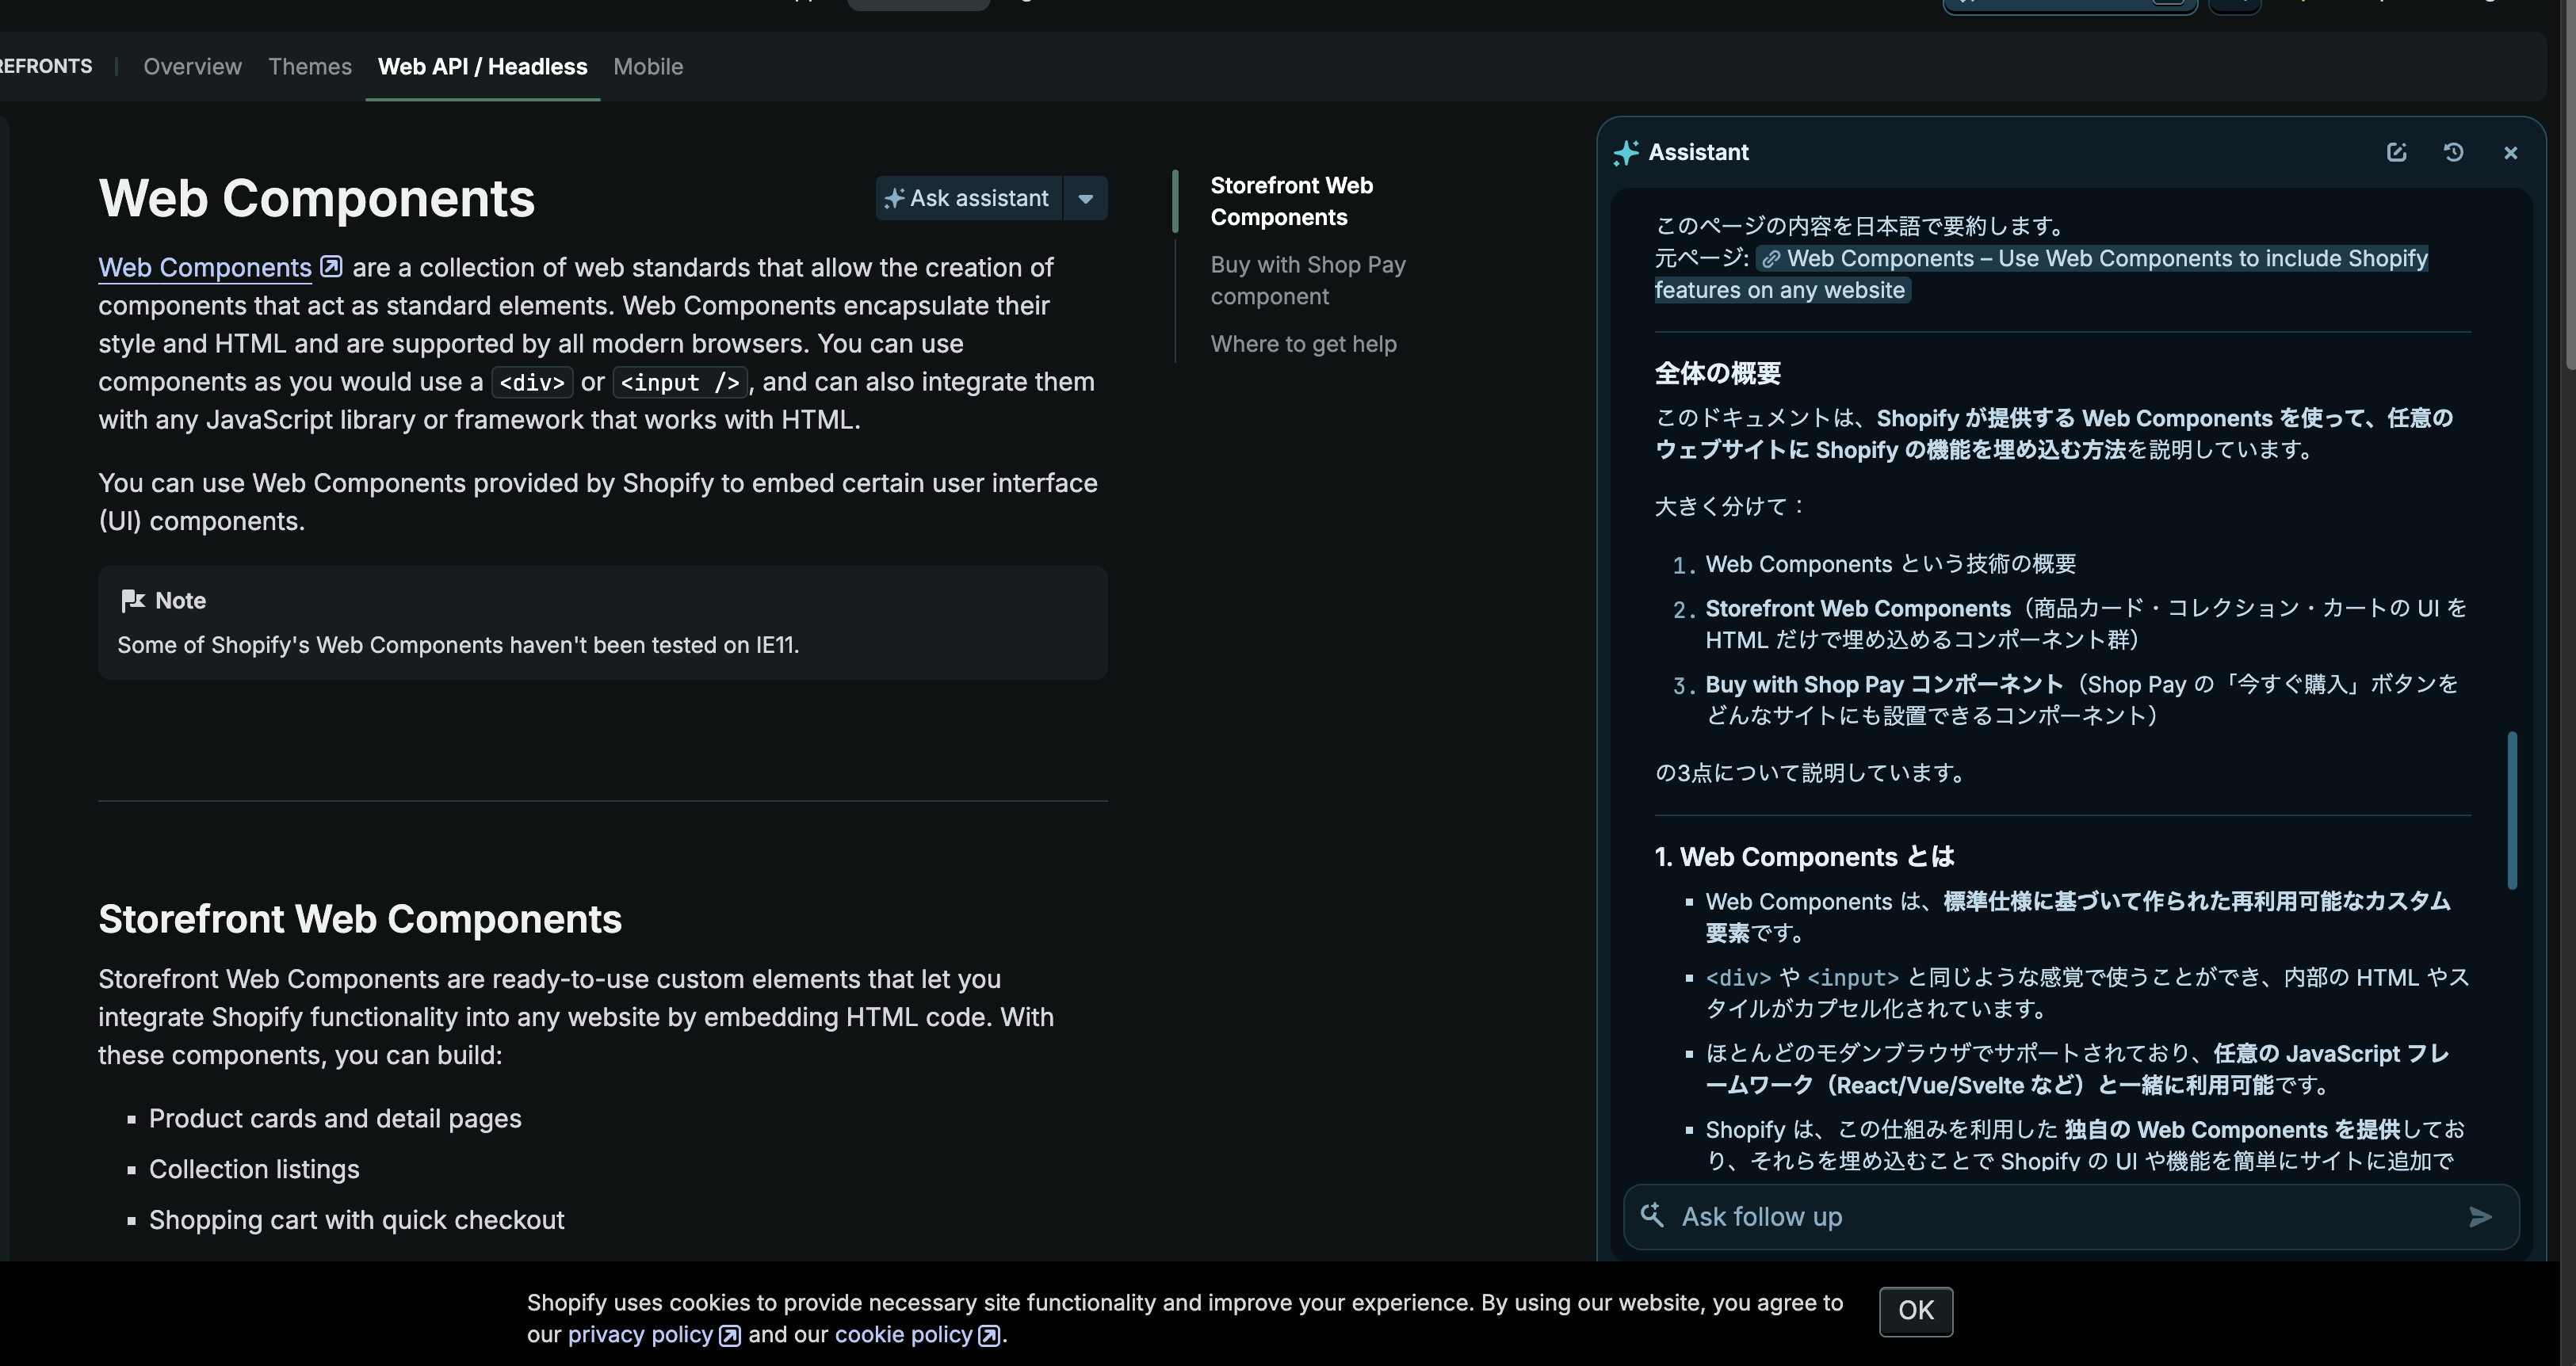Open the Themes tab
Image resolution: width=2576 pixels, height=1366 pixels.
310,67
